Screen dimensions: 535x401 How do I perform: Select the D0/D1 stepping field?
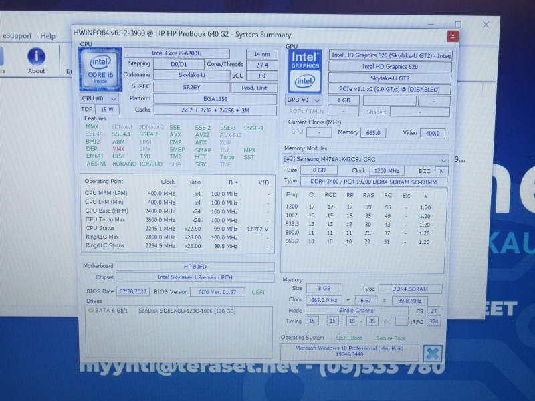point(179,64)
